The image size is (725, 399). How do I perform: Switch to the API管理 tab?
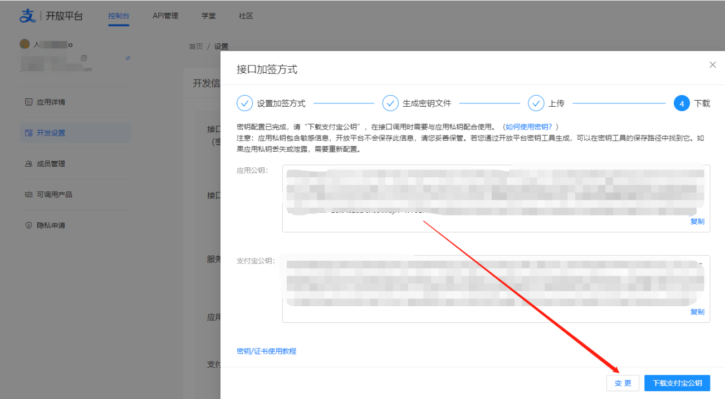point(165,16)
